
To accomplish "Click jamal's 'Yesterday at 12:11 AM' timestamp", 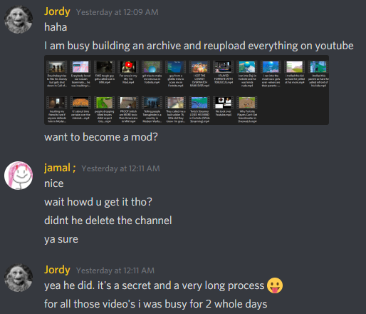I will click(x=120, y=168).
